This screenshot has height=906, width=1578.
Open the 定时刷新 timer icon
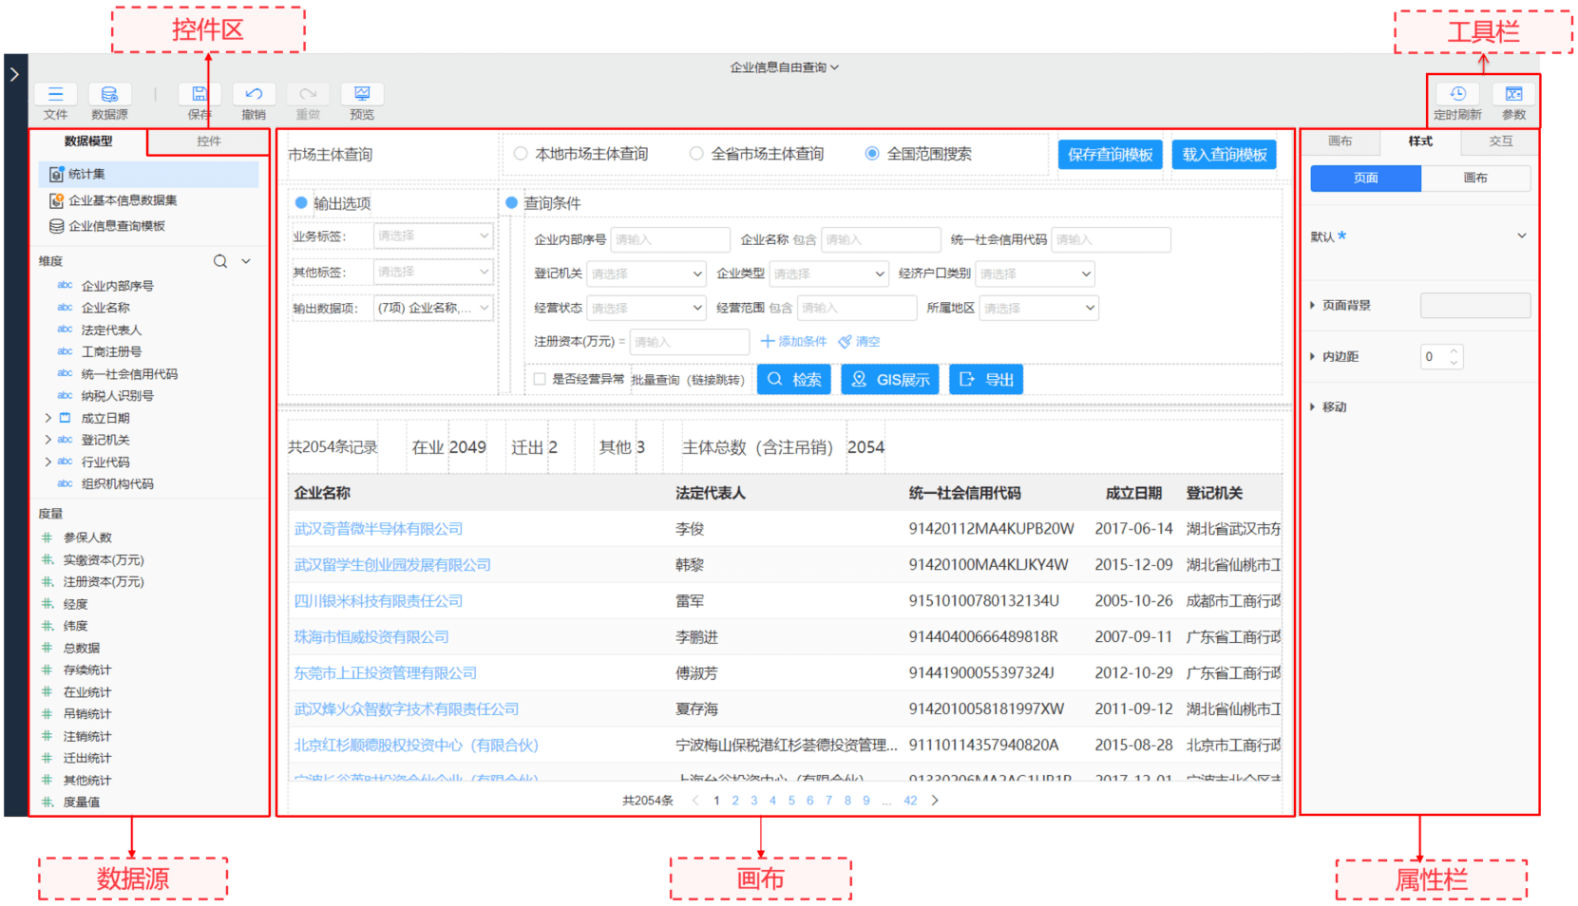pos(1457,94)
